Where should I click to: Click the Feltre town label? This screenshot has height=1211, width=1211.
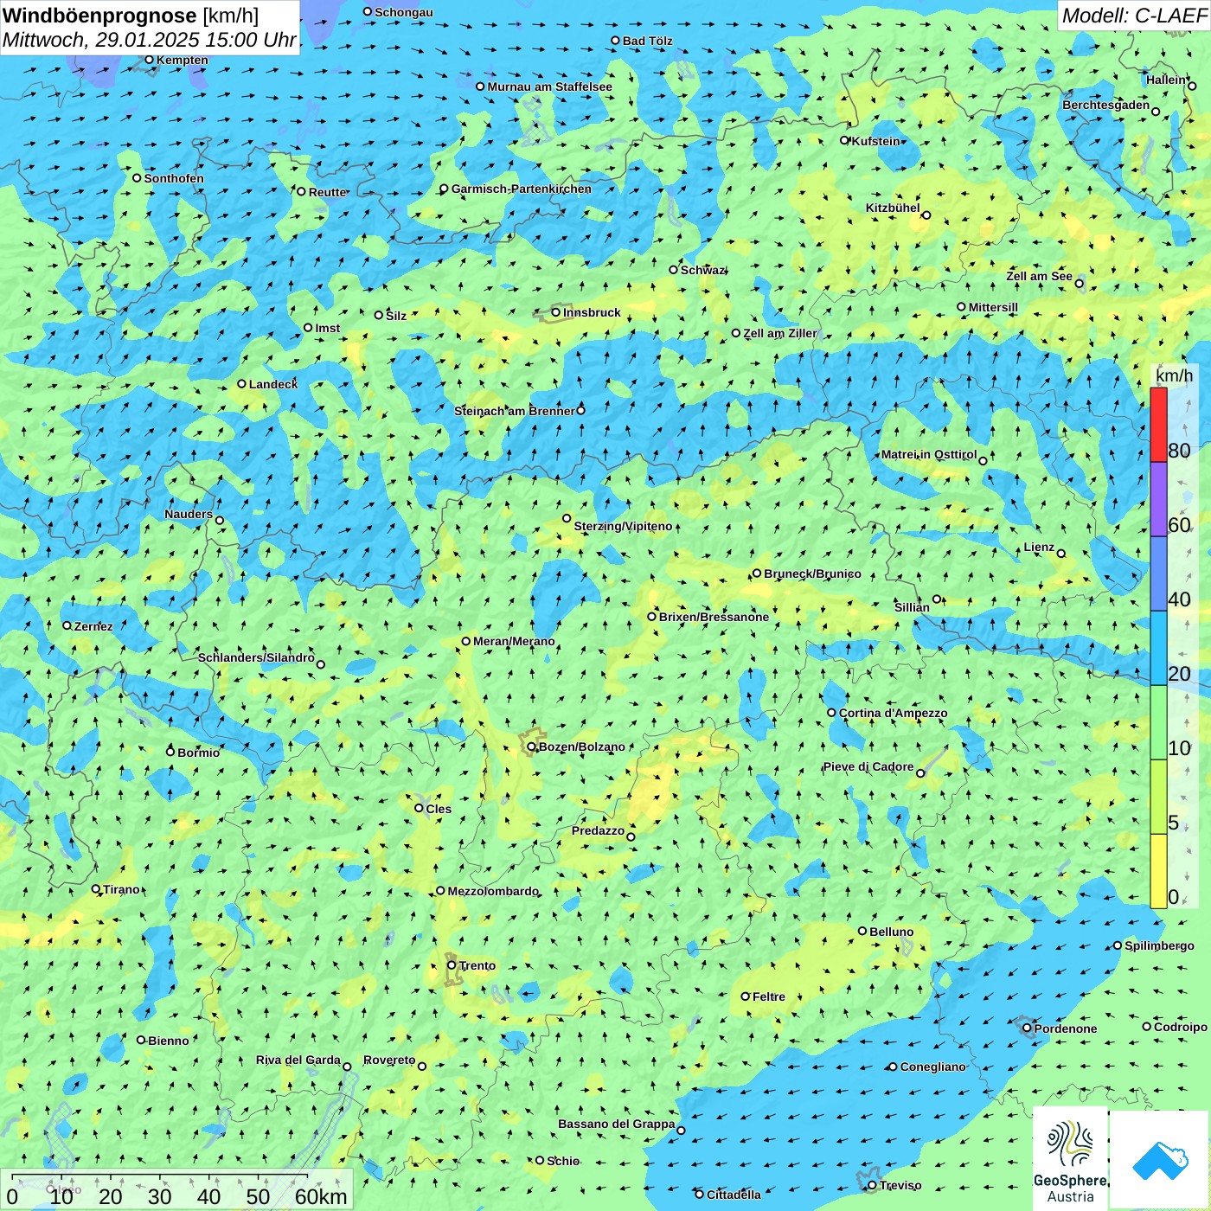point(768,996)
